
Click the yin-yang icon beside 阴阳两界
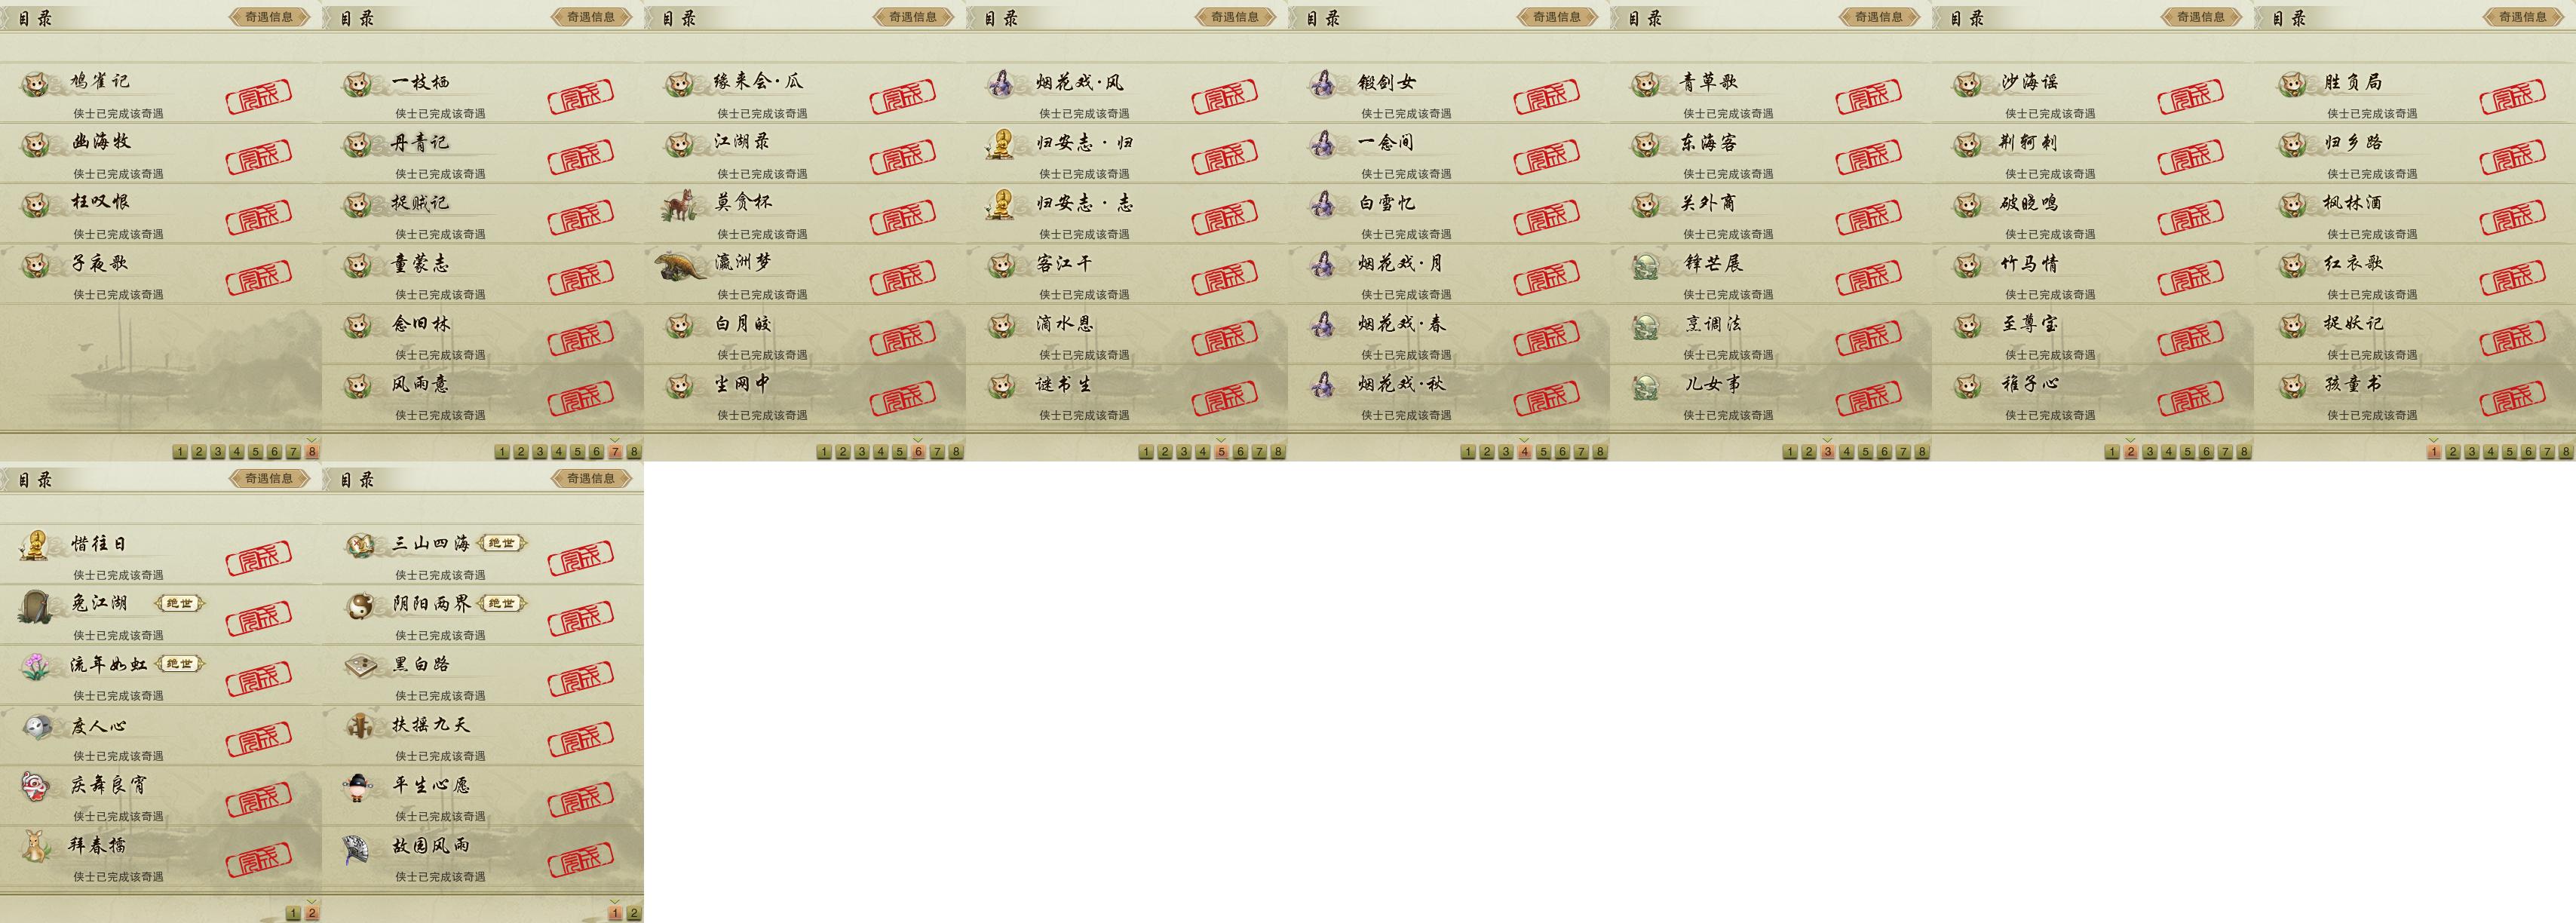pyautogui.click(x=358, y=606)
